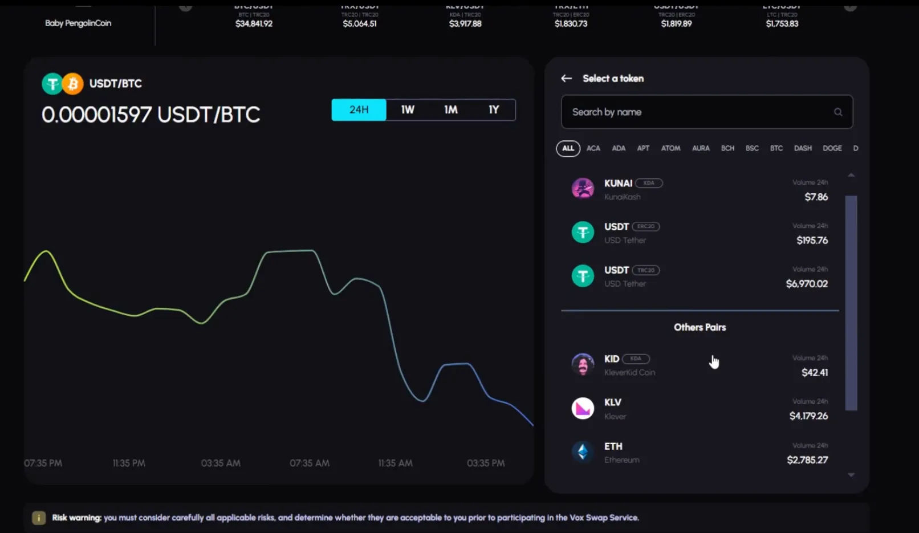This screenshot has height=533, width=919.
Task: Filter tokens by AURA
Action: tap(701, 148)
